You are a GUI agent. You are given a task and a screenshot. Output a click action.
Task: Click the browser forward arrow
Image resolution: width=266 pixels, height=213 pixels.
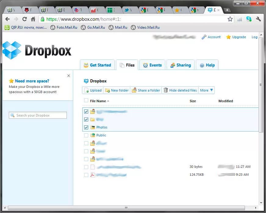16,19
